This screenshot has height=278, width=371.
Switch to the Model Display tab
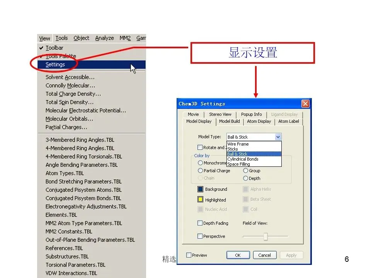coord(199,121)
